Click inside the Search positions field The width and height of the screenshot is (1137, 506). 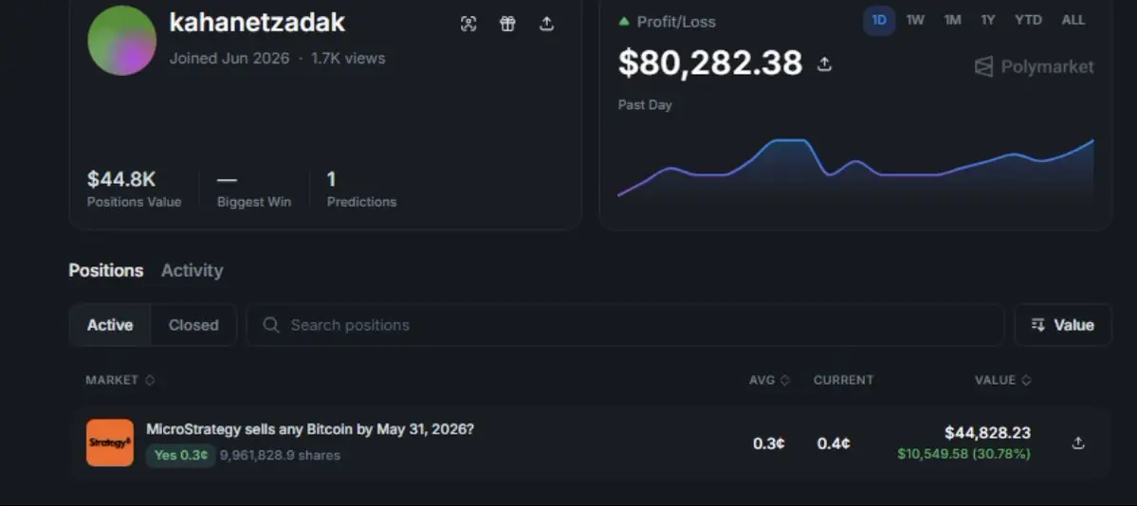(624, 325)
